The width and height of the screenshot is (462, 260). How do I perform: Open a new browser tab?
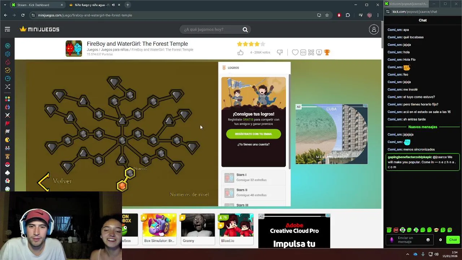point(127,5)
